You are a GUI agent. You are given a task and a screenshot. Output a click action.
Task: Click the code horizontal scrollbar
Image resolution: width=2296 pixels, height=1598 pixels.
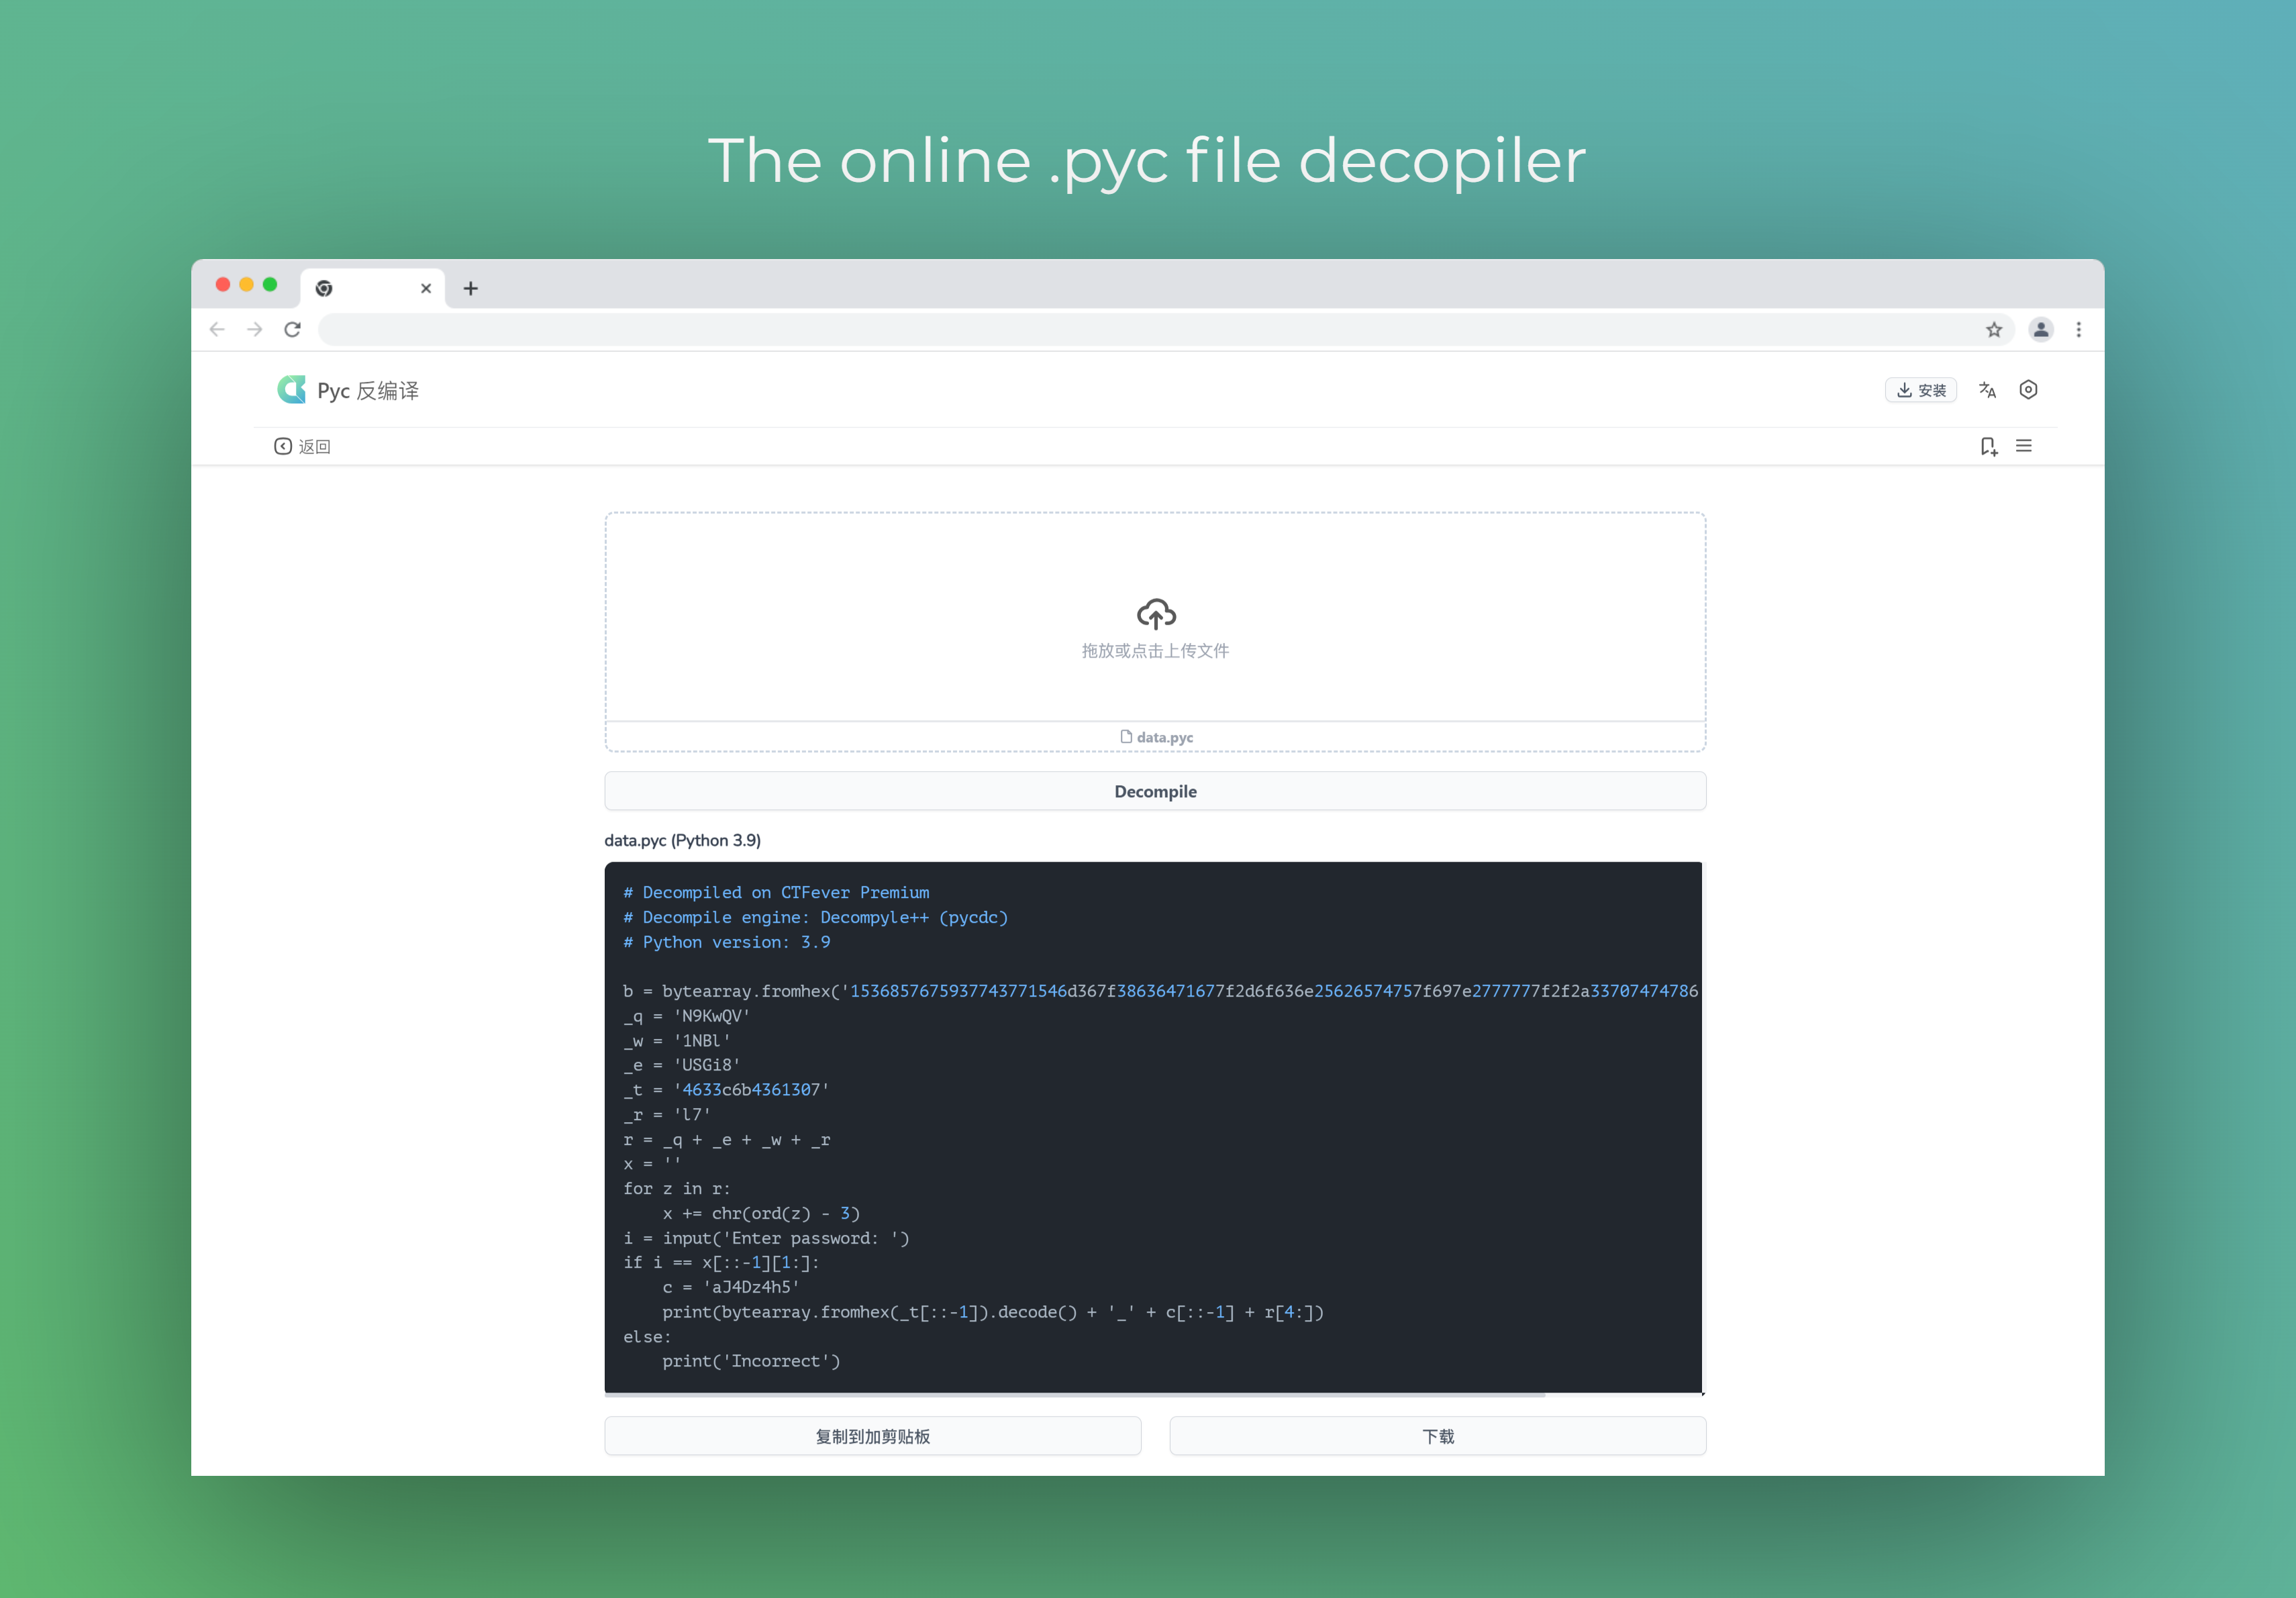pos(1075,1394)
